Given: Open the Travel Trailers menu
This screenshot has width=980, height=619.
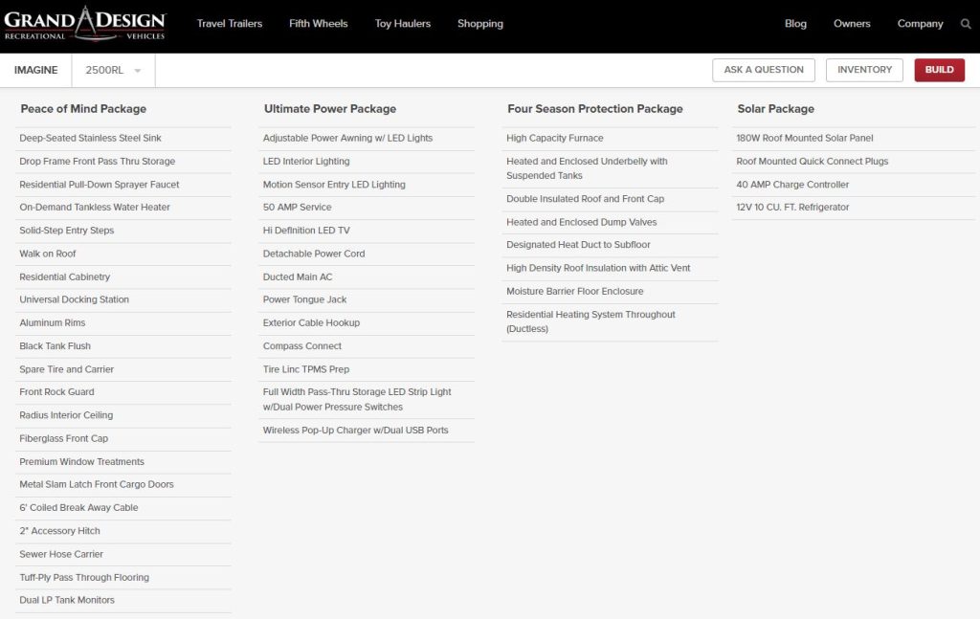Looking at the screenshot, I should point(229,23).
